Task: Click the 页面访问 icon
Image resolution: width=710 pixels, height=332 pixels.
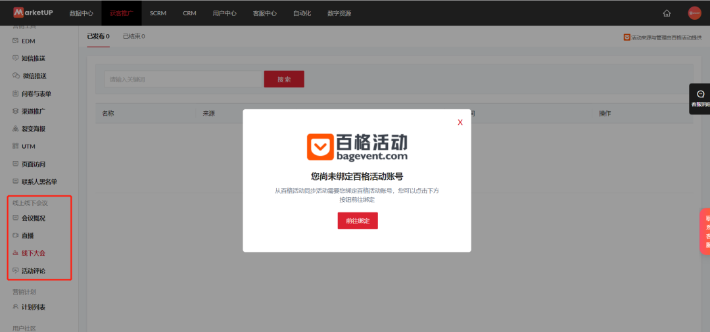Action: click(15, 164)
